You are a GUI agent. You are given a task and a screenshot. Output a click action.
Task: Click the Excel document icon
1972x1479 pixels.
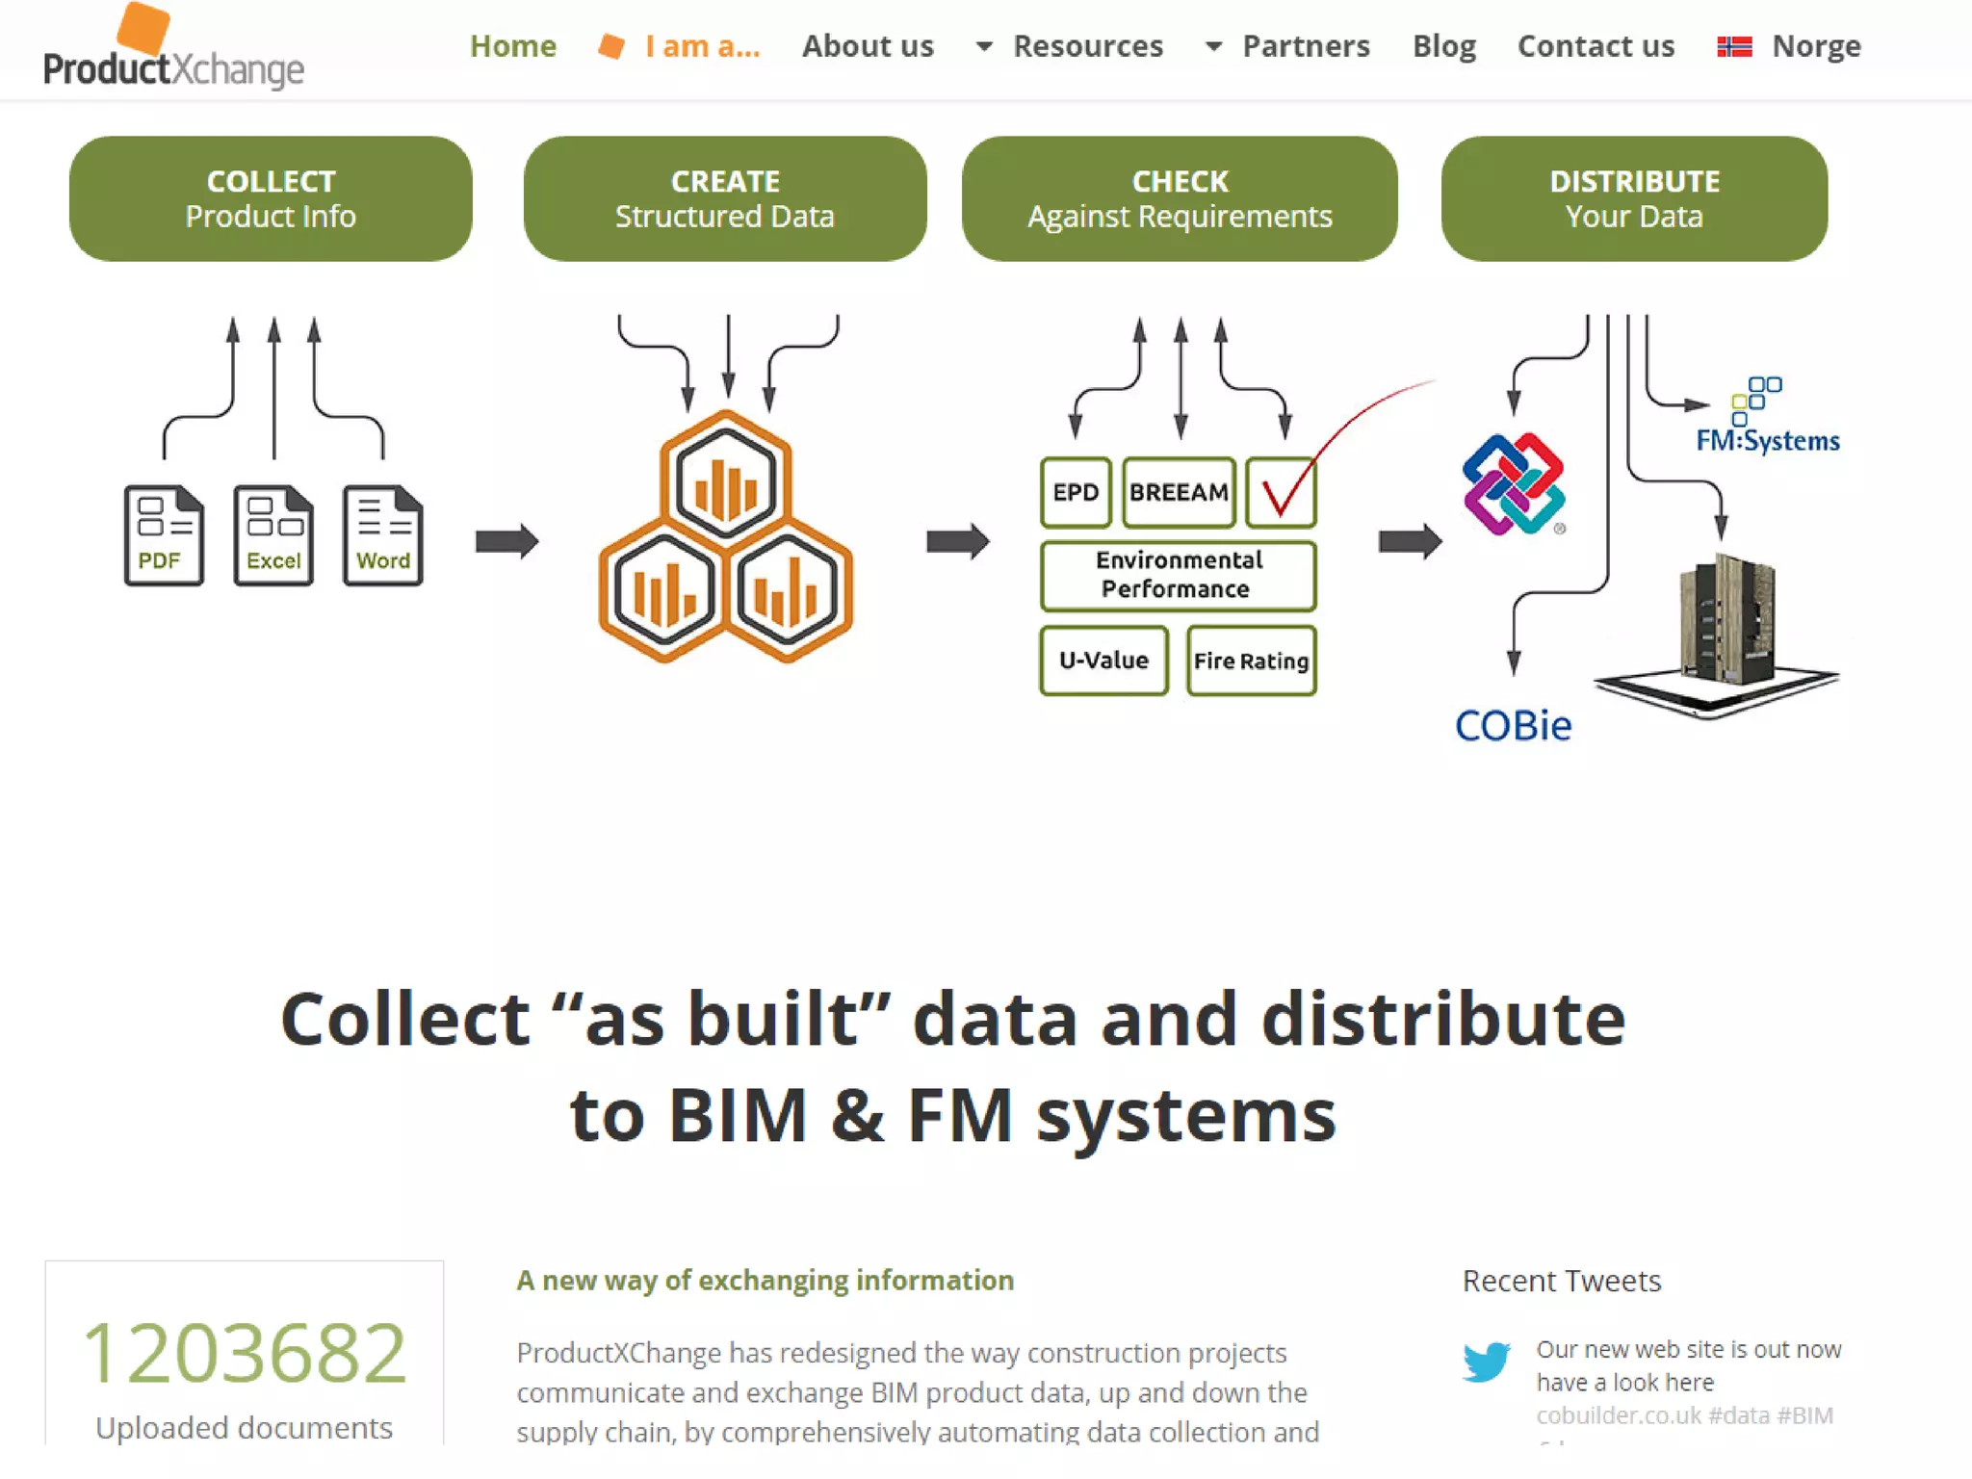click(272, 535)
